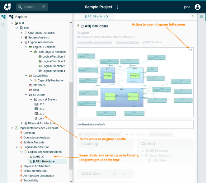Select LogicalFunction 3 in tree
Viewport: 207px width, 183px height.
(54, 66)
